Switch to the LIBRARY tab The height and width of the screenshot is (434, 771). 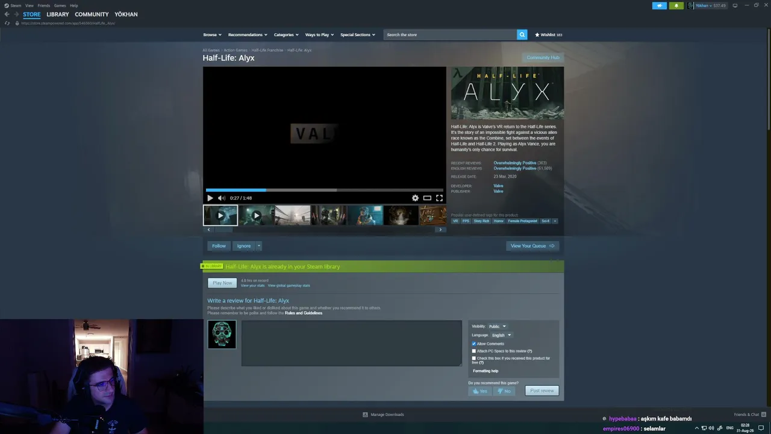(58, 14)
